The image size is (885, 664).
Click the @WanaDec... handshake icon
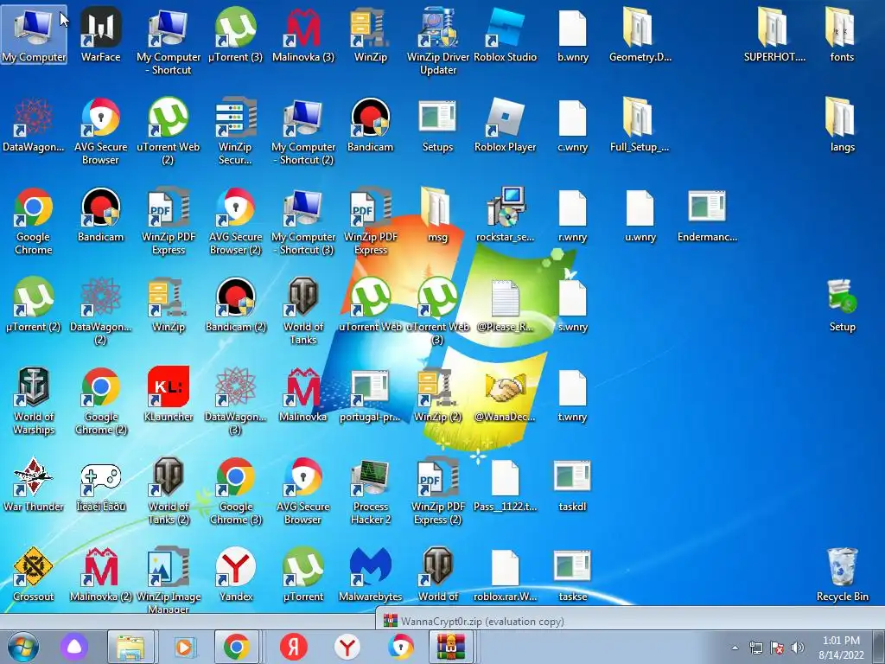[505, 394]
